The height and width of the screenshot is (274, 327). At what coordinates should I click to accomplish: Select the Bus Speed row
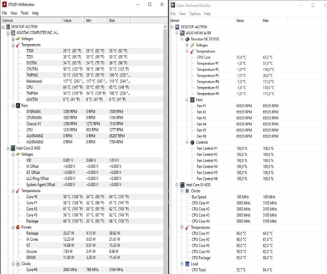248,197
